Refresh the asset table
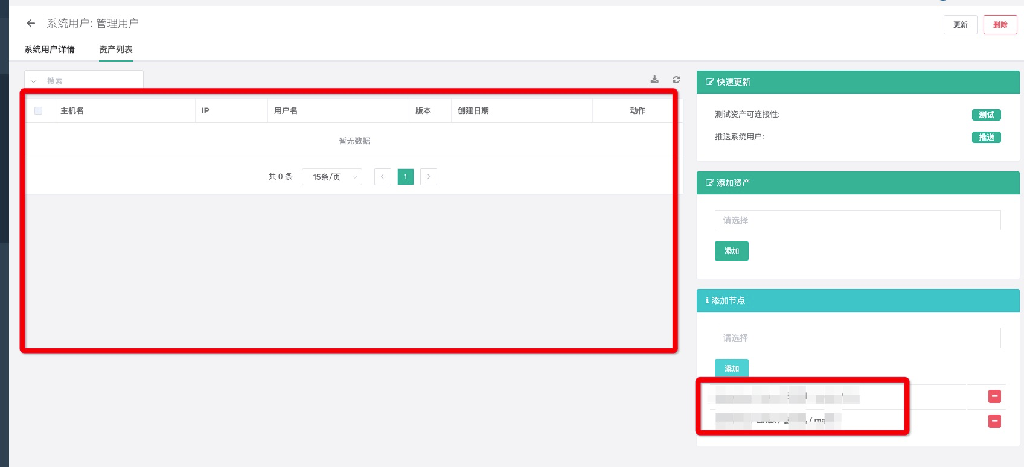 pyautogui.click(x=676, y=80)
